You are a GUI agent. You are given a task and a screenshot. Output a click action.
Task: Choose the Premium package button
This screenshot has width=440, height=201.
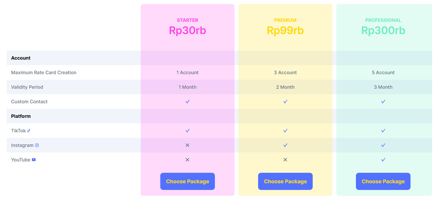pos(285,182)
